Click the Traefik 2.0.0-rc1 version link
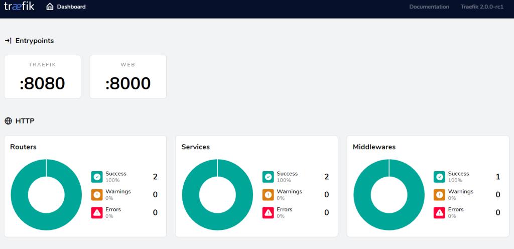The width and height of the screenshot is (514, 249). tap(482, 7)
